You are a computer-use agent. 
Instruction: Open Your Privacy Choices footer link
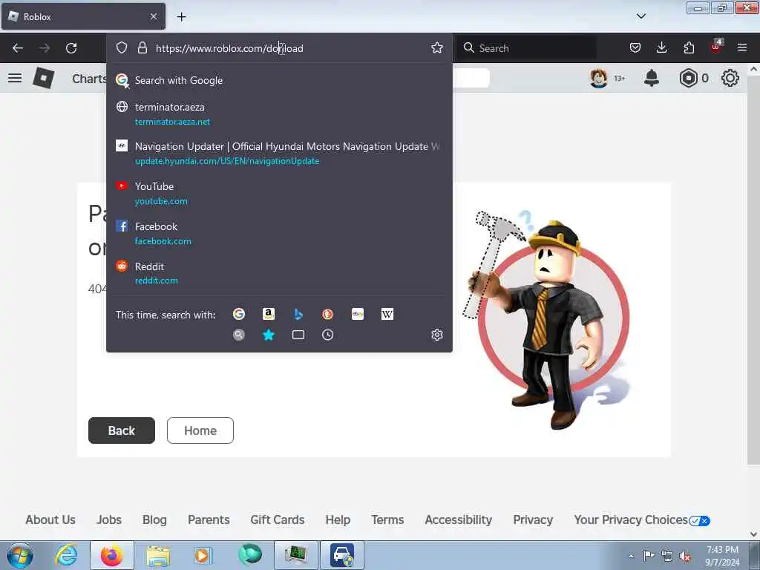tap(642, 520)
